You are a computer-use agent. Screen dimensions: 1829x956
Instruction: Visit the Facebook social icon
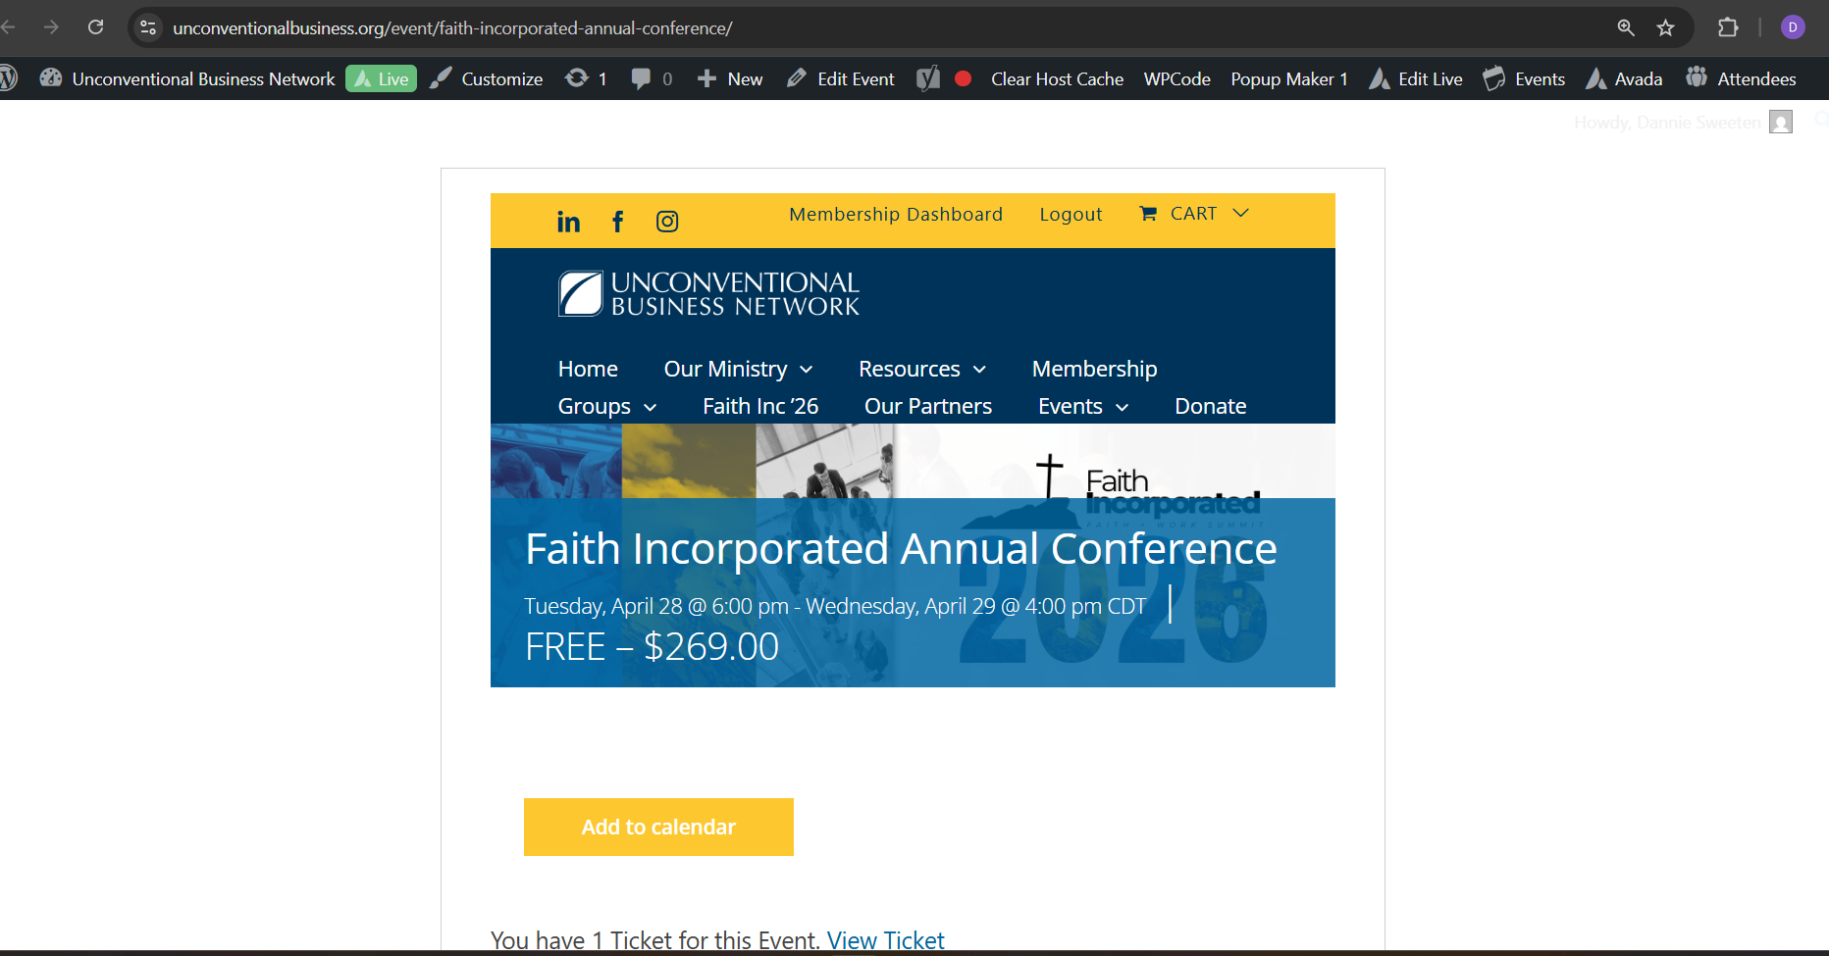617,222
